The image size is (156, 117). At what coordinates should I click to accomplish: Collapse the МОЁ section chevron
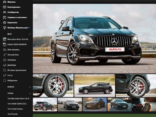pyautogui.click(x=30, y=34)
